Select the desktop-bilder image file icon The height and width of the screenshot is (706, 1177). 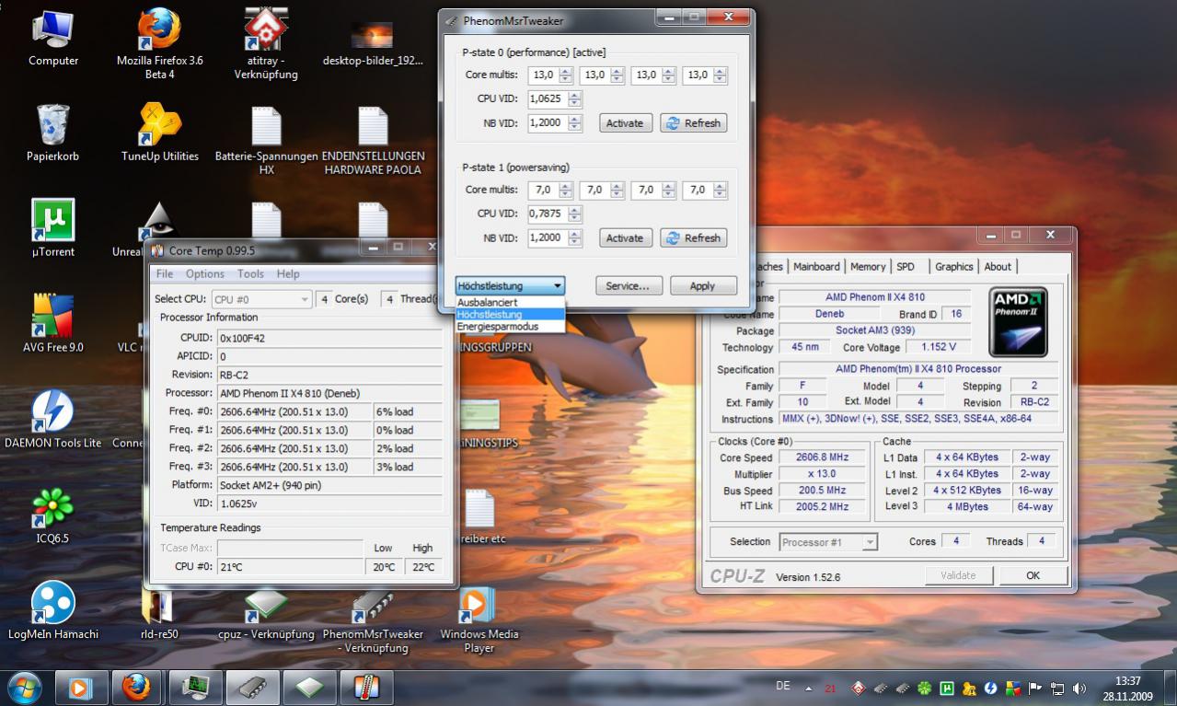[373, 41]
